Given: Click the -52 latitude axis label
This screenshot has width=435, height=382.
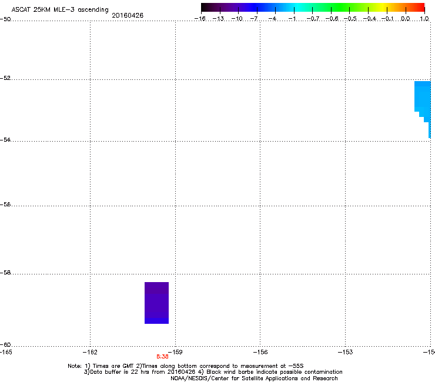Looking at the screenshot, I should tap(5, 78).
